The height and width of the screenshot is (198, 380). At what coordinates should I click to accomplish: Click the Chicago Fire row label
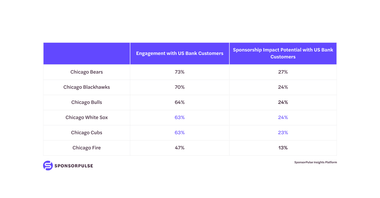(x=86, y=148)
